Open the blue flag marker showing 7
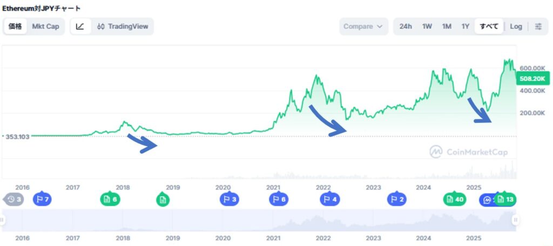The width and height of the screenshot is (553, 246). 42,200
